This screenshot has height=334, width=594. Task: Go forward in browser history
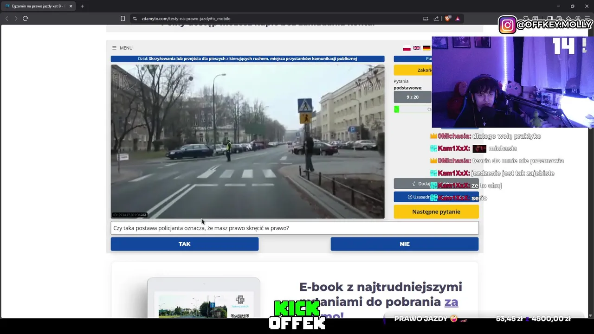[16, 19]
